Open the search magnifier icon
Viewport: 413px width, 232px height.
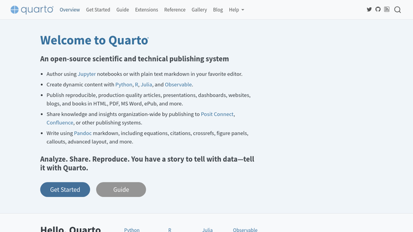point(397,10)
